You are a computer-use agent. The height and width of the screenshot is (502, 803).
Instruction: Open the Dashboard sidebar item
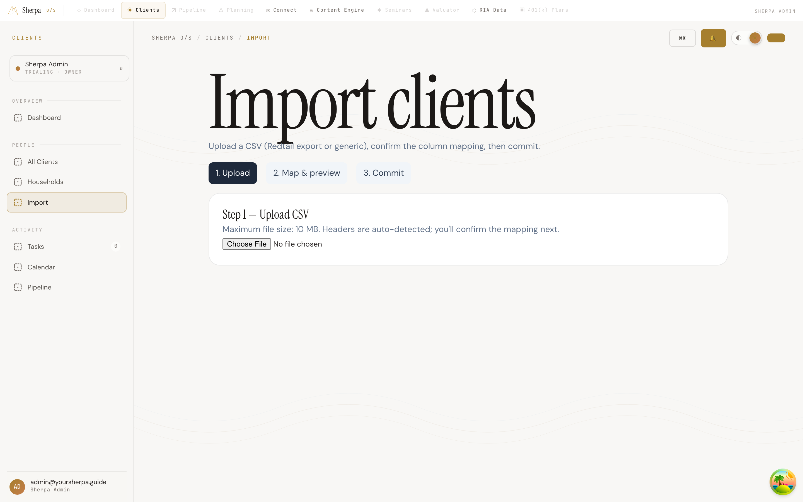(x=66, y=118)
